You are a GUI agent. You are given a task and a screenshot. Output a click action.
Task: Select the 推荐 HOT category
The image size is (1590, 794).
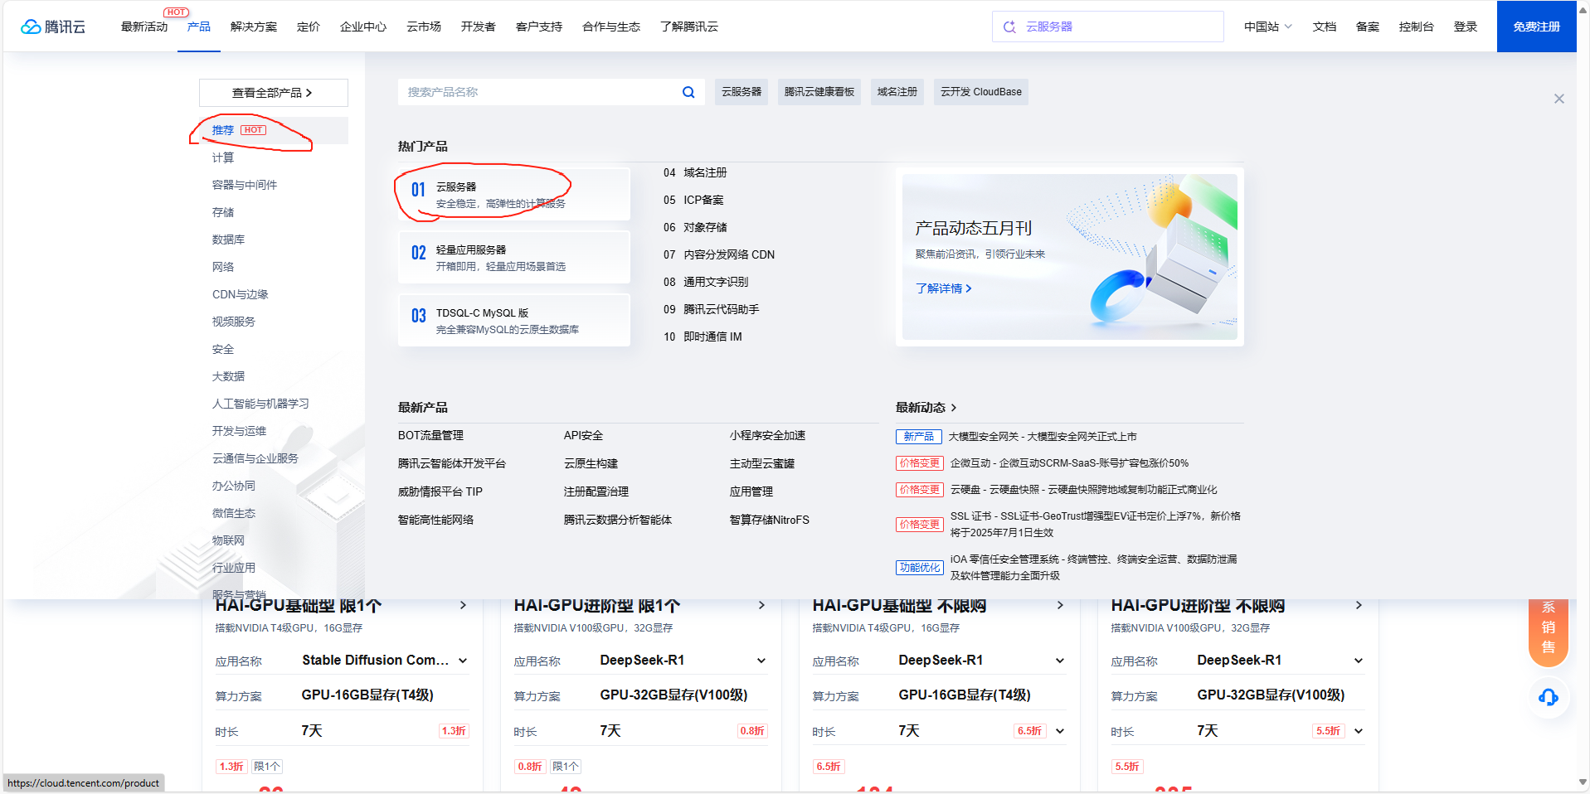click(x=274, y=130)
